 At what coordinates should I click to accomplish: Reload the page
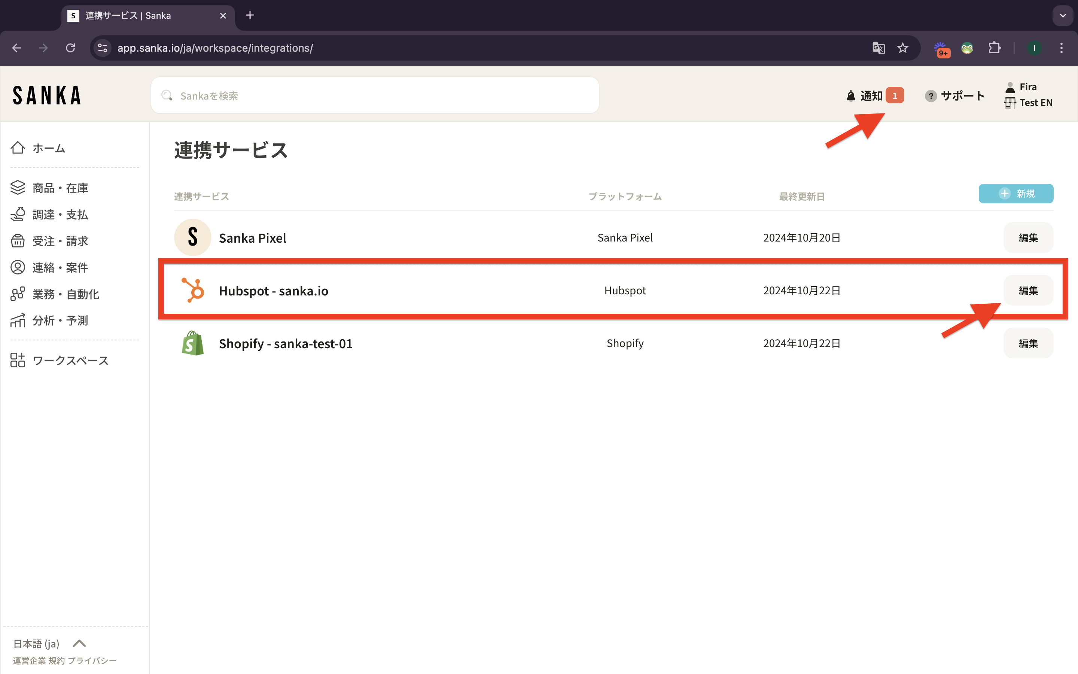(70, 48)
